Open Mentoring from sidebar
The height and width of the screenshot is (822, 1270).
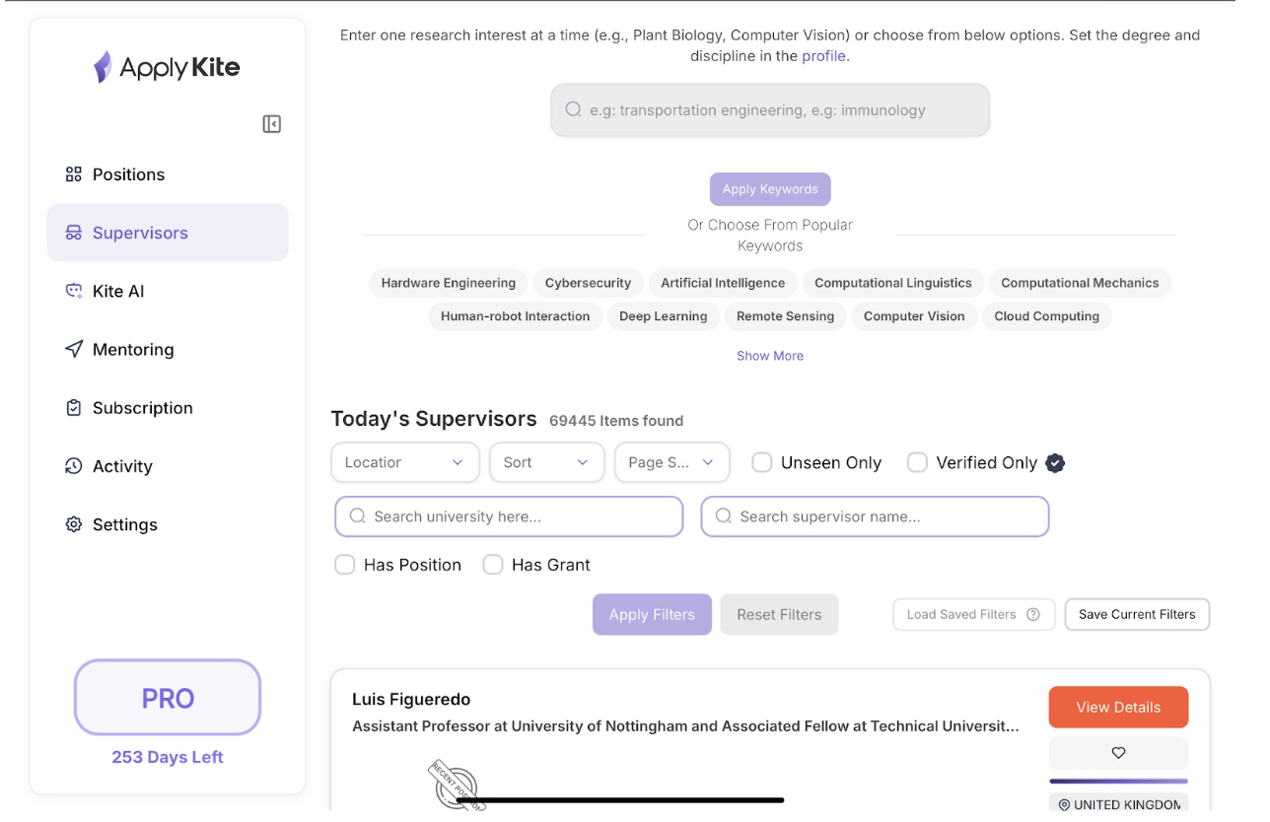(x=132, y=350)
